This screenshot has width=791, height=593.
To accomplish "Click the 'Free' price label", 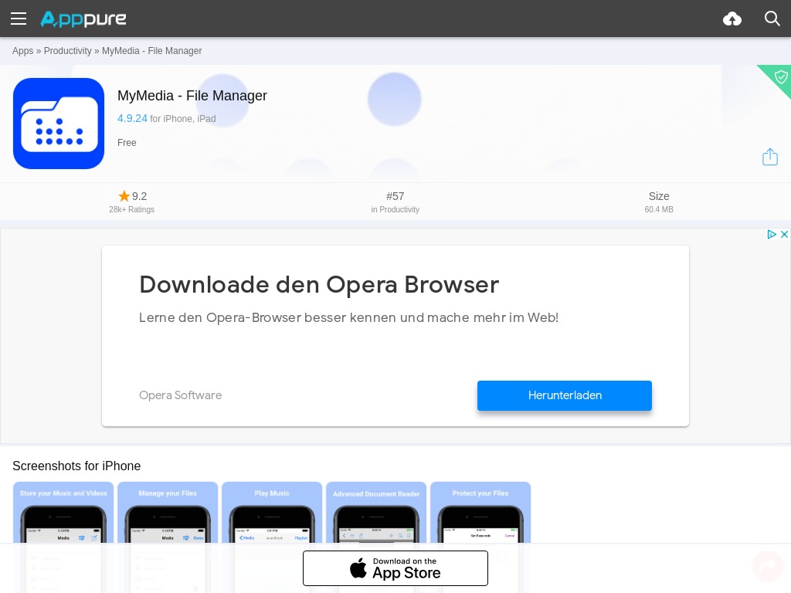I will pyautogui.click(x=127, y=143).
